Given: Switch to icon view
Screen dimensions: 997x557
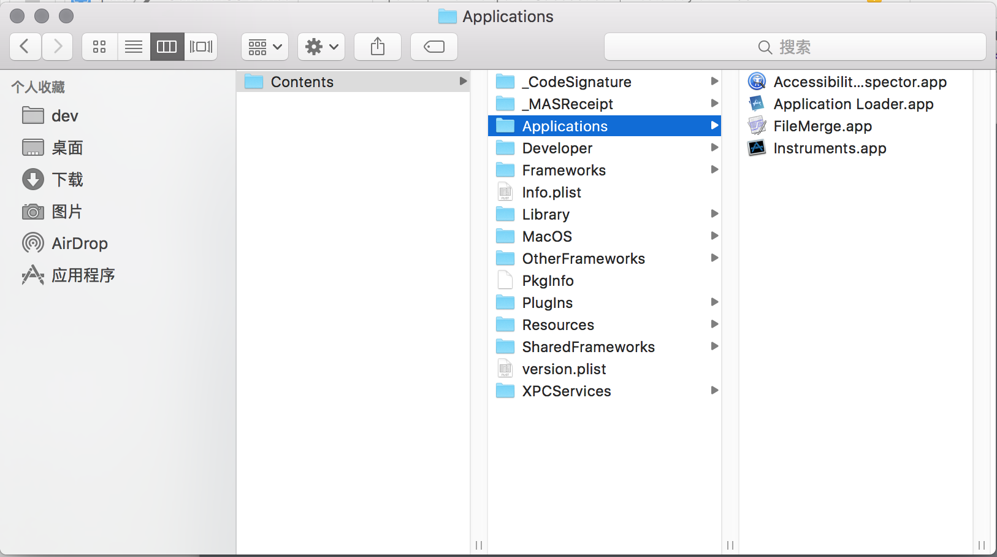Looking at the screenshot, I should [x=99, y=47].
